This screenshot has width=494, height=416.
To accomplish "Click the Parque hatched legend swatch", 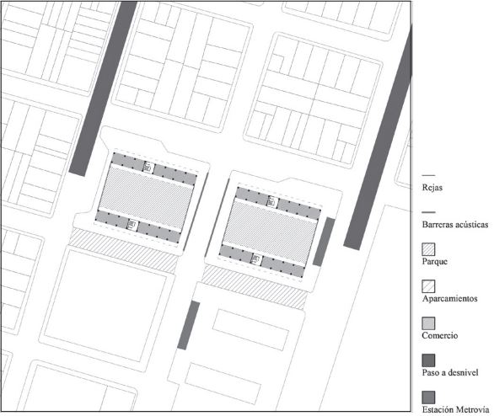I will coord(428,249).
